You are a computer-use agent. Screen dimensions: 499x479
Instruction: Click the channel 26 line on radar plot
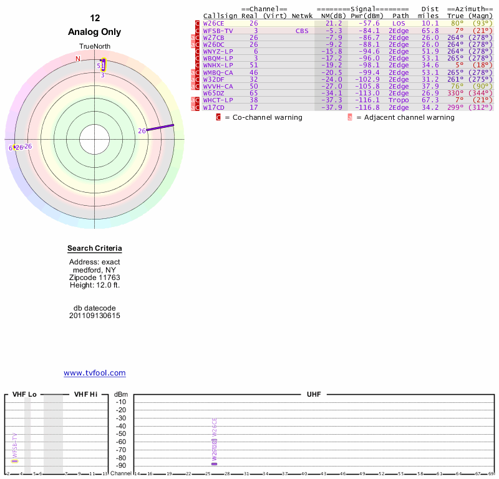(x=160, y=128)
